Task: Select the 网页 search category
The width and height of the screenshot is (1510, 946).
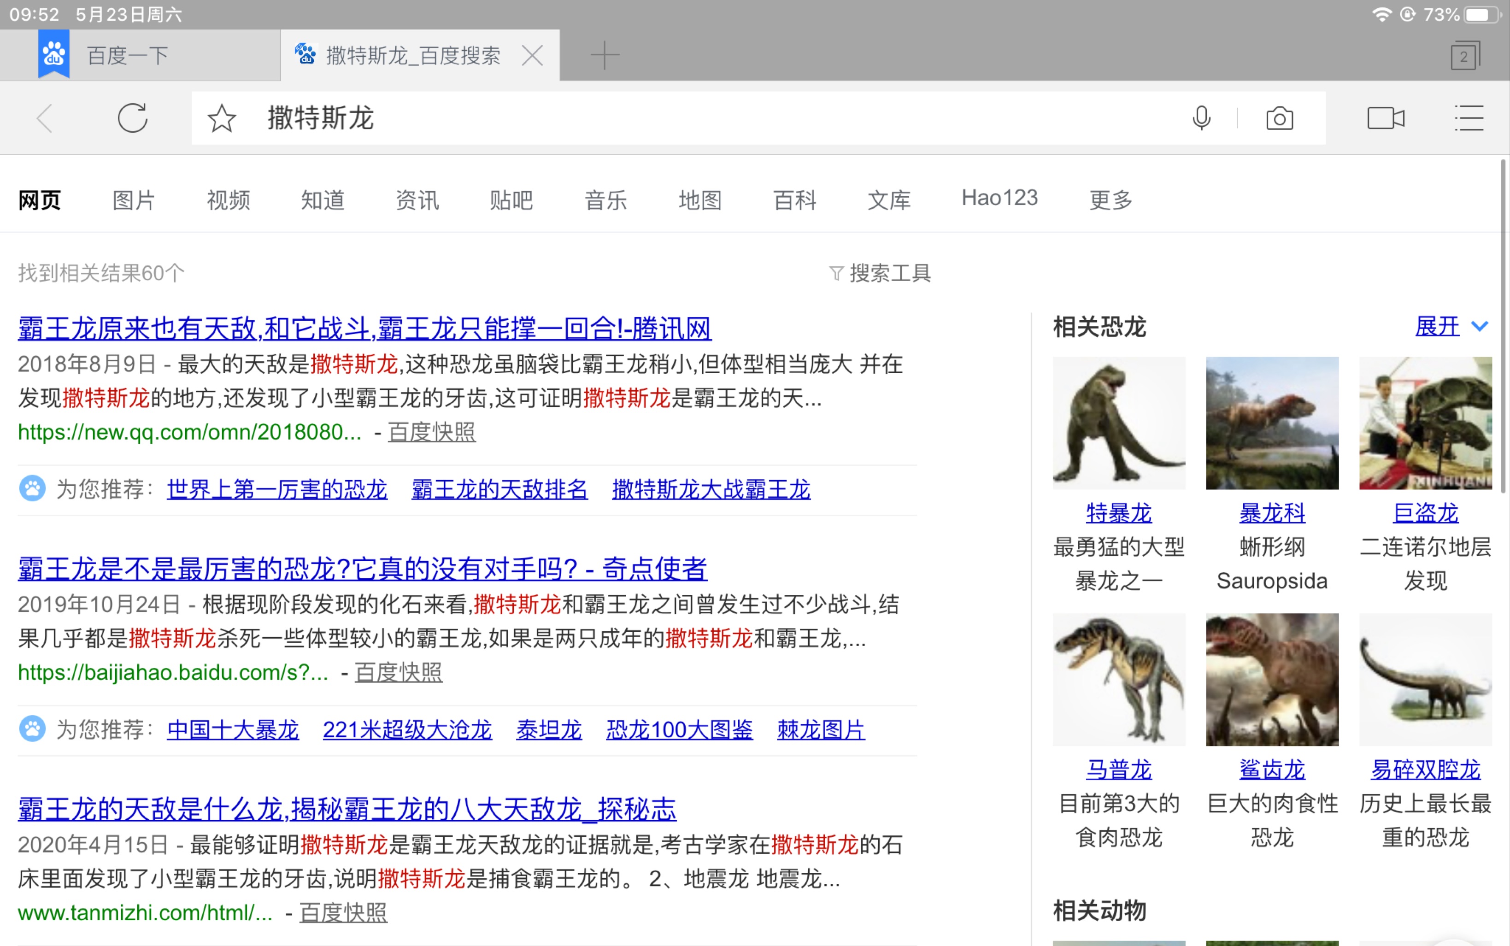Action: click(40, 200)
